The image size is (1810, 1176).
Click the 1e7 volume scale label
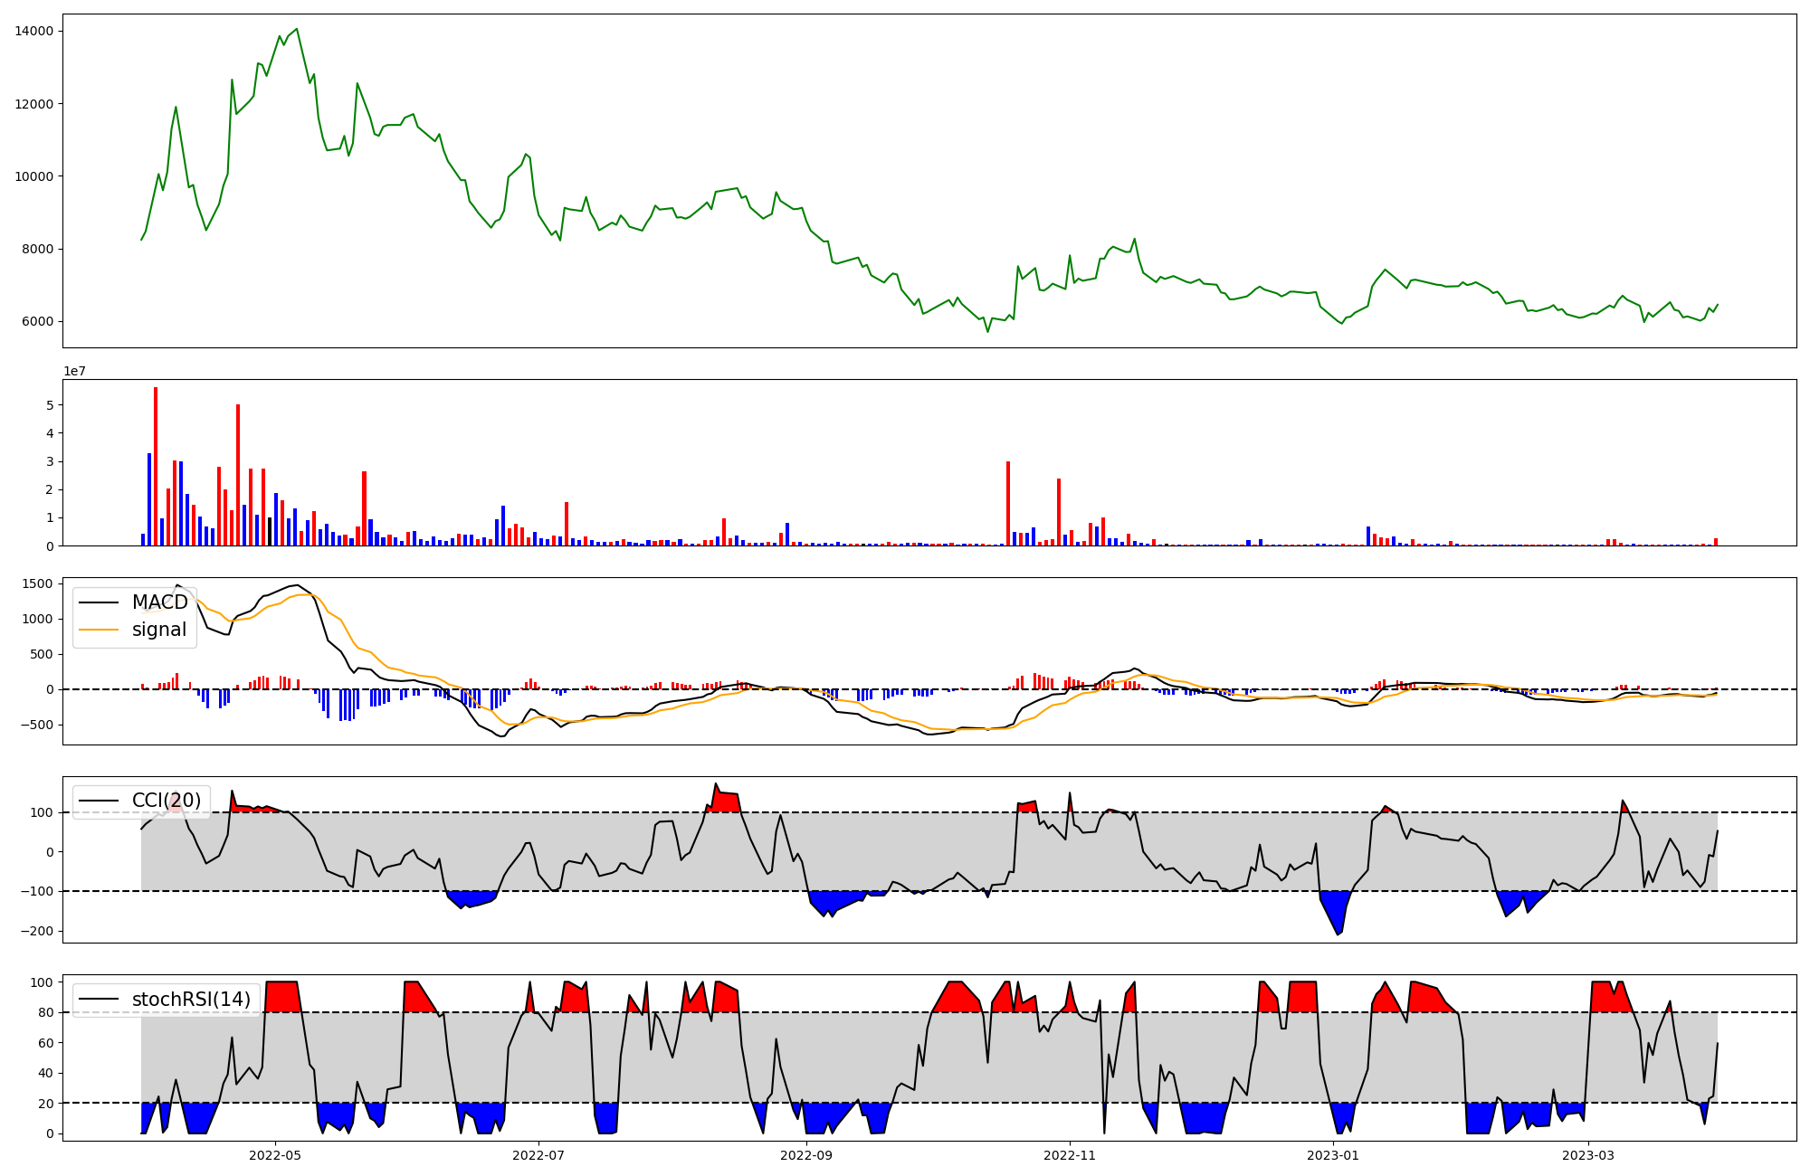[x=74, y=371]
